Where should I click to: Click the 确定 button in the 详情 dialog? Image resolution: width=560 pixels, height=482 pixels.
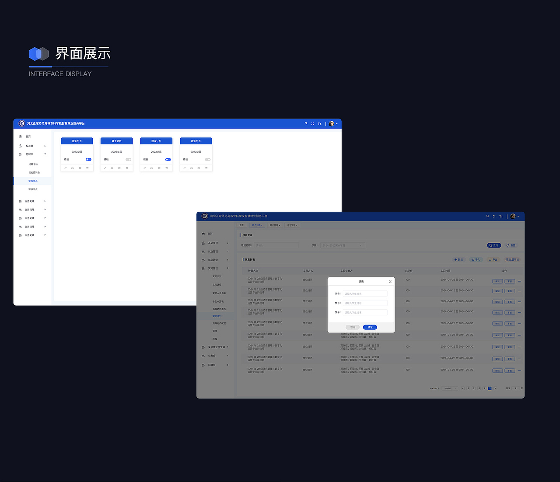click(x=370, y=327)
